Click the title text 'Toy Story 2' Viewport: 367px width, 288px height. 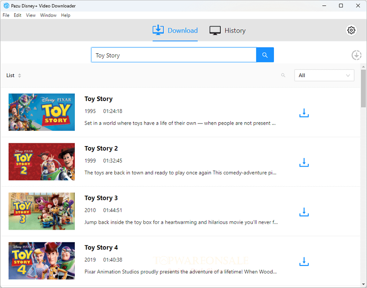pyautogui.click(x=101, y=148)
